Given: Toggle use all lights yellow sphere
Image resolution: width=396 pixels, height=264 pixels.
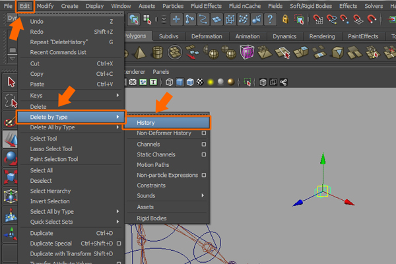Looking at the screenshot, I should click(x=211, y=82).
